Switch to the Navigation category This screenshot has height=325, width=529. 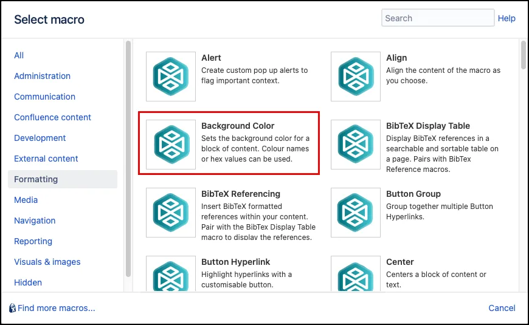[35, 221]
